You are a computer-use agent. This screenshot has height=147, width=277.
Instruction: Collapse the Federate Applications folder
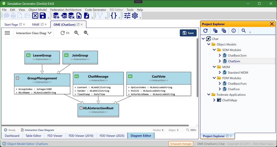pos(209,95)
